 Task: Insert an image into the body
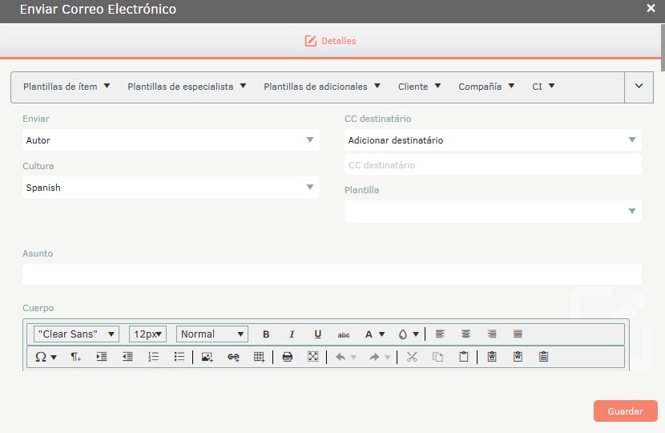(x=207, y=357)
